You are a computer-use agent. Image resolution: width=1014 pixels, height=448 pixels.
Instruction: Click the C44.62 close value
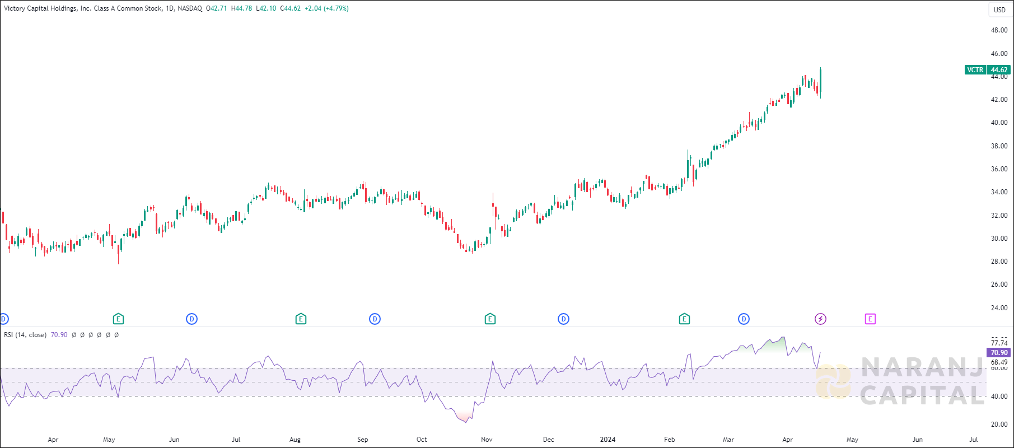point(290,8)
